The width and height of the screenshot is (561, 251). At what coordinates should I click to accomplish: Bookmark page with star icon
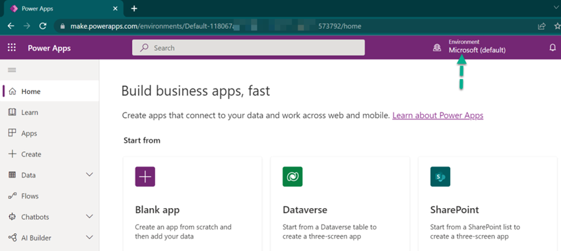tap(558, 26)
